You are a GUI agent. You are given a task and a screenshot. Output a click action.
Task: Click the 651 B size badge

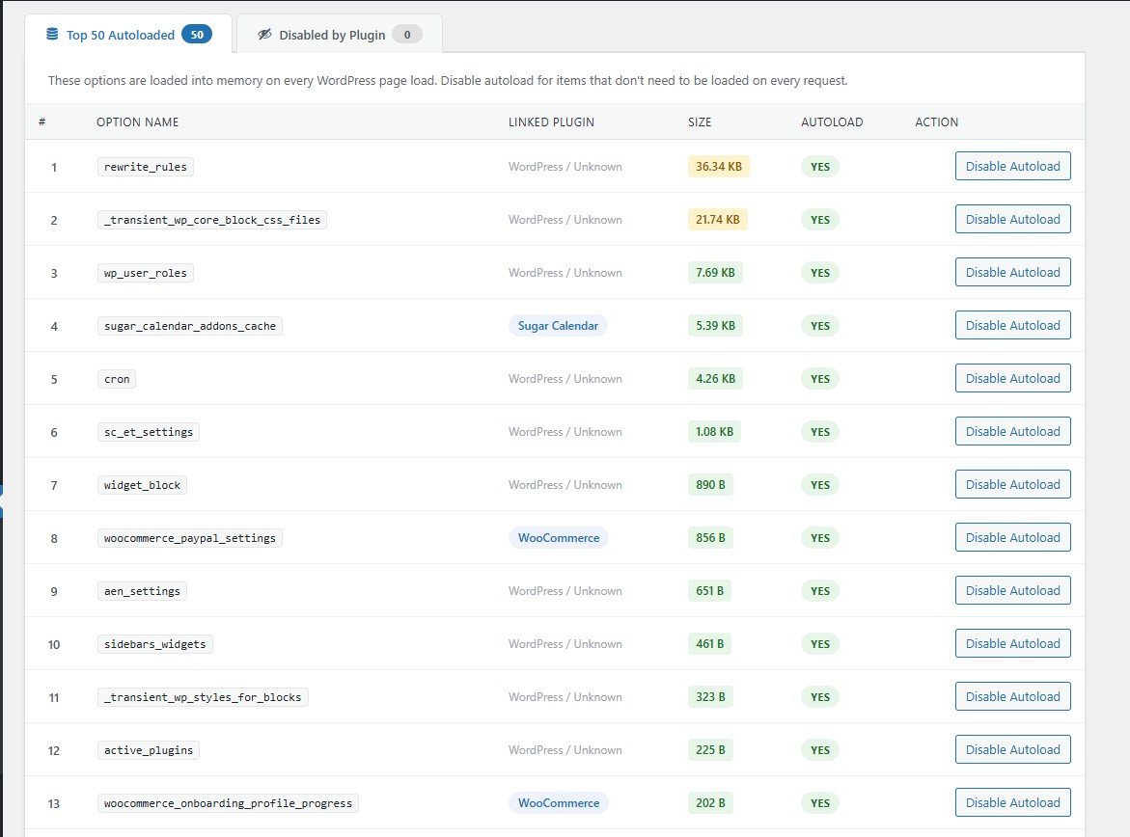[709, 591]
